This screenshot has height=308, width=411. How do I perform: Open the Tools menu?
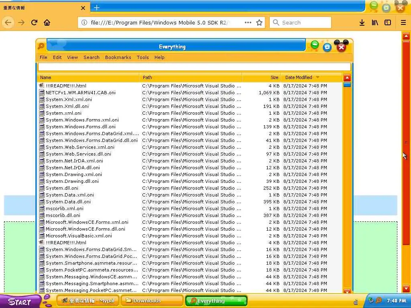pyautogui.click(x=142, y=57)
